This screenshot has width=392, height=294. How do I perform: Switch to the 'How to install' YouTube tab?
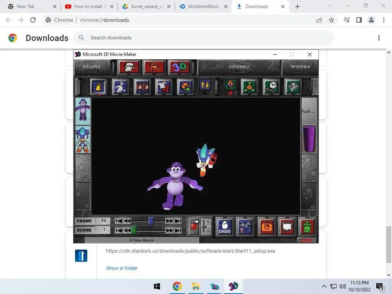(89, 7)
